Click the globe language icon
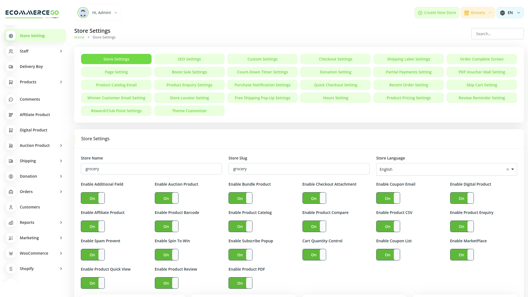The image size is (528, 297). (502, 13)
